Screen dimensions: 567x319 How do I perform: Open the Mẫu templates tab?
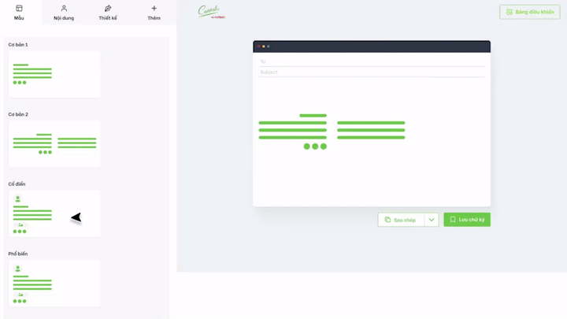pos(19,13)
